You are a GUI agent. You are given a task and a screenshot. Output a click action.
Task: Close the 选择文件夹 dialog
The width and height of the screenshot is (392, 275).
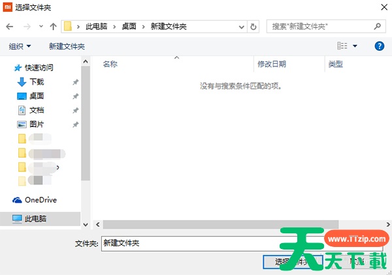pos(384,7)
